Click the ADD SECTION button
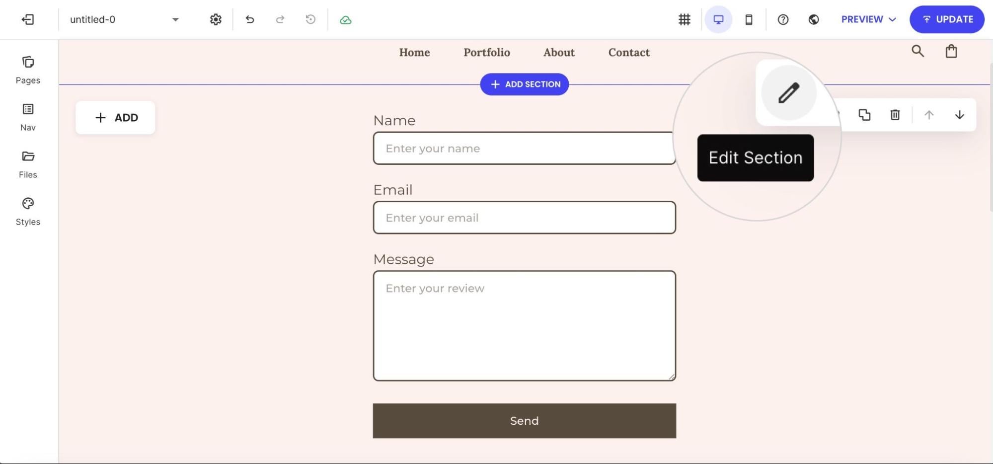 click(x=524, y=84)
